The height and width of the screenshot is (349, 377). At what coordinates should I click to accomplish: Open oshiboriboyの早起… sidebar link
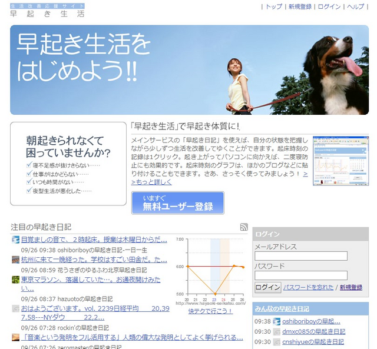311,321
